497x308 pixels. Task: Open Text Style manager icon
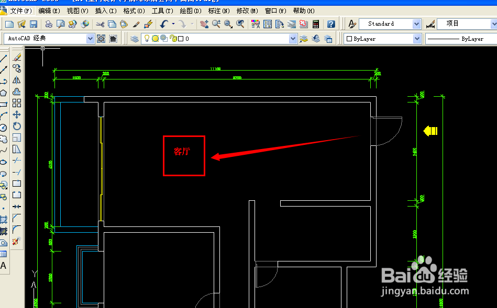point(352,24)
